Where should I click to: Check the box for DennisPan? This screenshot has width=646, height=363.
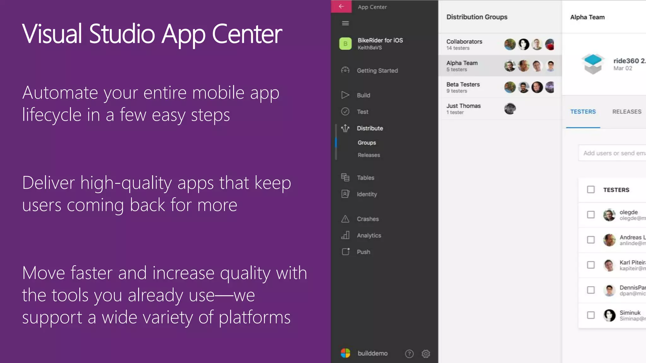pyautogui.click(x=591, y=290)
